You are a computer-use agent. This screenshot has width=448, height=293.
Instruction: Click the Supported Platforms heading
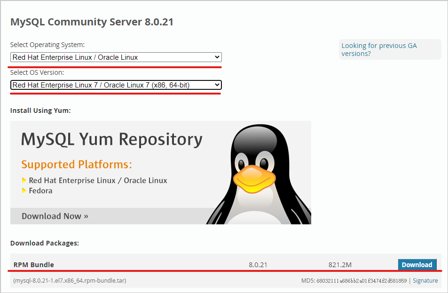coord(77,165)
